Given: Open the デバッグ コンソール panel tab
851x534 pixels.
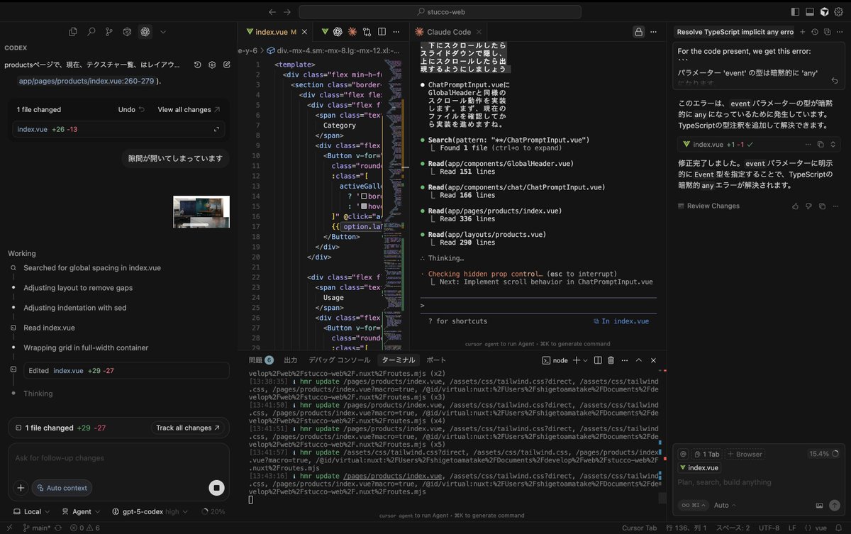Looking at the screenshot, I should (339, 360).
